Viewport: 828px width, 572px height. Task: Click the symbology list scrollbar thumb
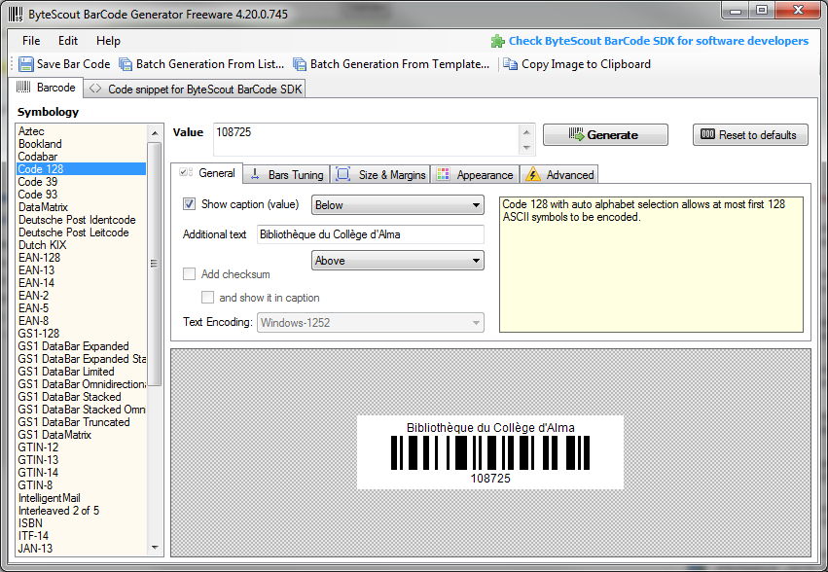154,264
